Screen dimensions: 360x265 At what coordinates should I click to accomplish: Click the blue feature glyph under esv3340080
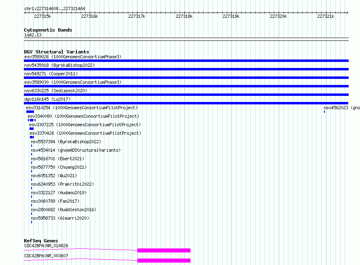coord(32,120)
